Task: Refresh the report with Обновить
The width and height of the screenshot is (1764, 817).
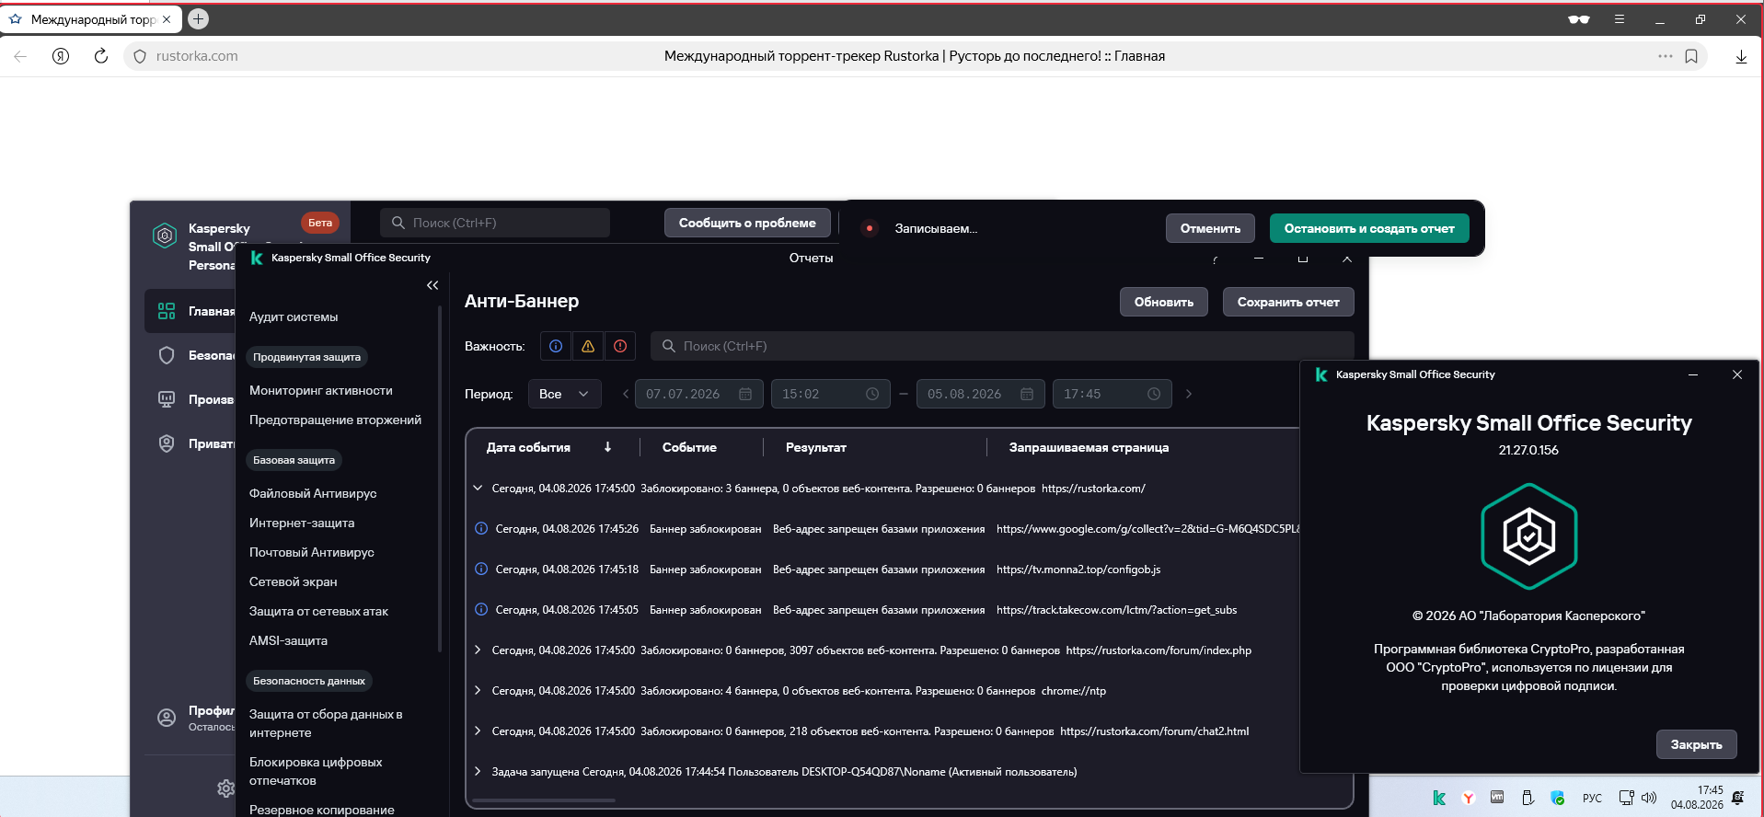Action: (x=1164, y=302)
